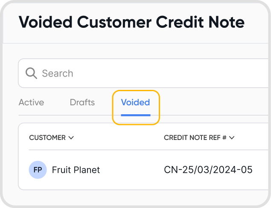The image size is (271, 208).
Task: Expand the chevron next to CUSTOMER
Action: tap(71, 138)
